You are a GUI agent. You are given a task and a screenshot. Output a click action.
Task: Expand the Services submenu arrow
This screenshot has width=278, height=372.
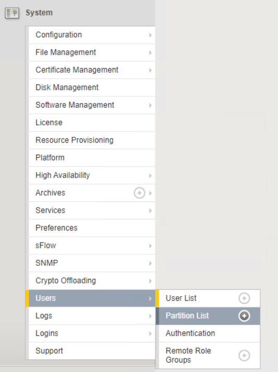point(150,211)
